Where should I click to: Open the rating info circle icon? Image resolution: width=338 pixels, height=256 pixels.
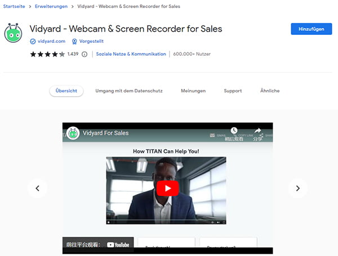tap(84, 54)
